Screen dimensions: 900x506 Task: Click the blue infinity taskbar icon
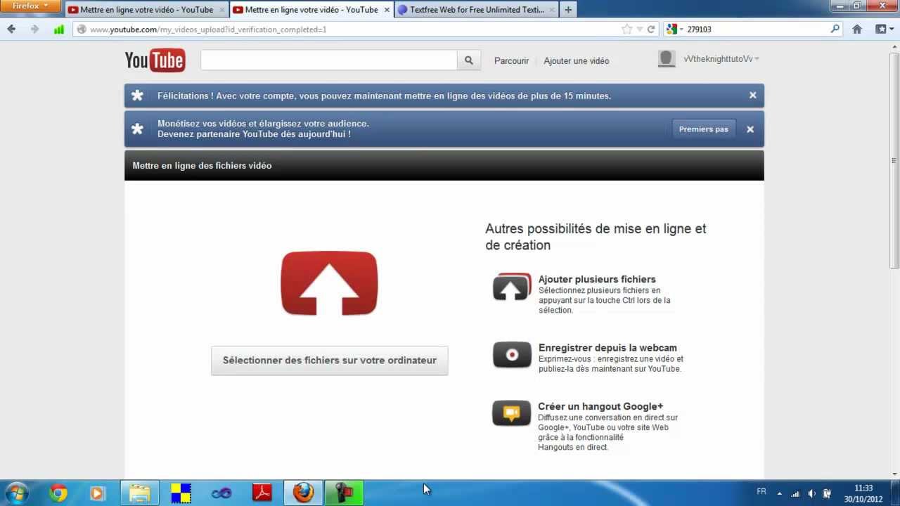point(221,493)
